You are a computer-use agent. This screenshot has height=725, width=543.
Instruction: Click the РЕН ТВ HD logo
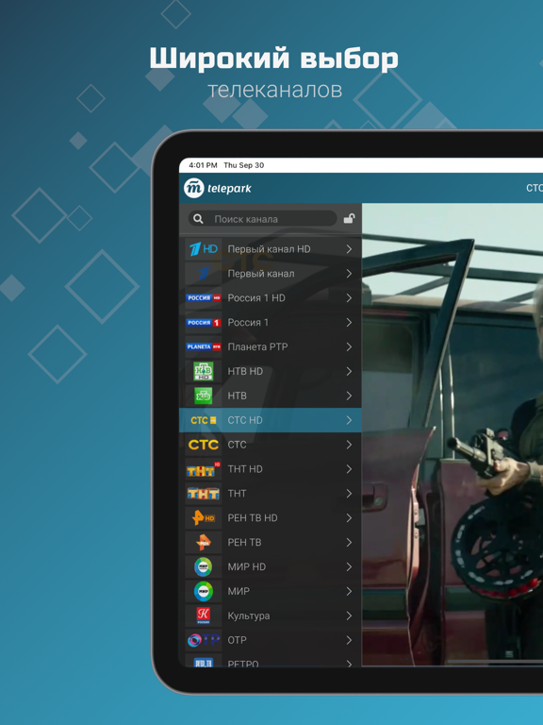(204, 518)
